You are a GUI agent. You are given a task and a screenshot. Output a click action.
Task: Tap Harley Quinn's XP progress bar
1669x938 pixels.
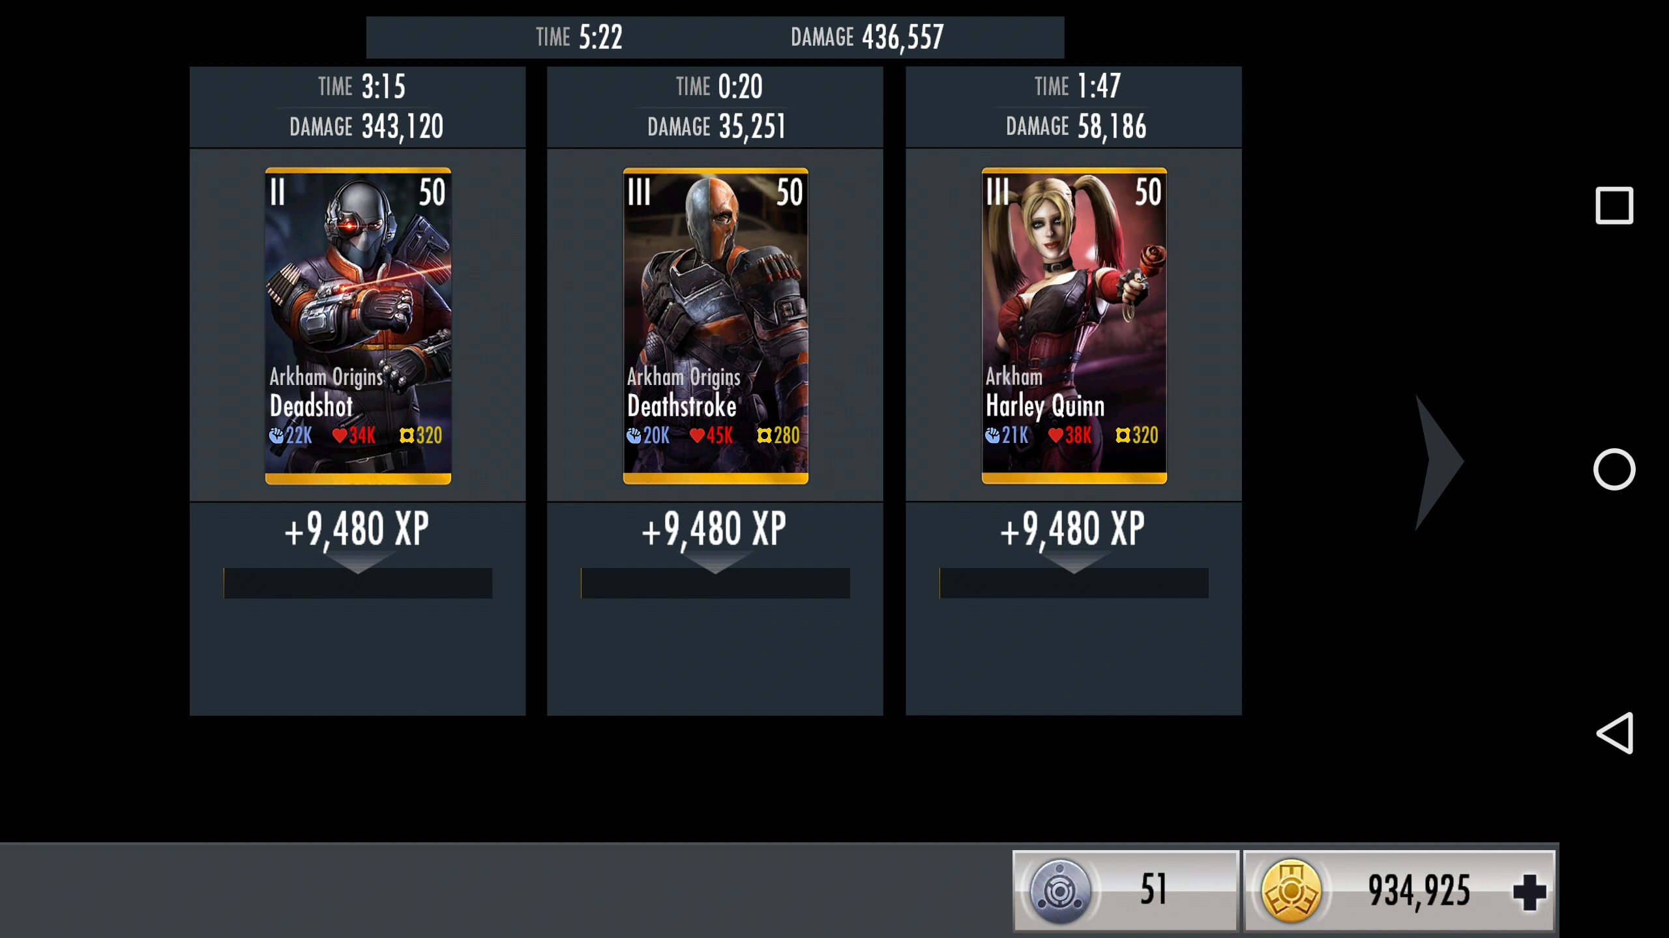pos(1074,583)
